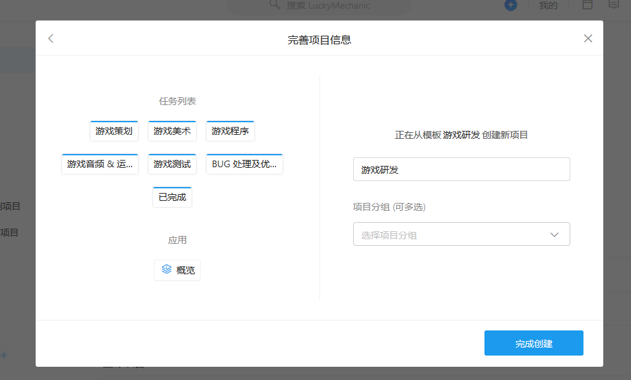Viewport: 631px width, 380px height.
Task: Click the layered icon on the 概览 card
Action: coord(166,269)
